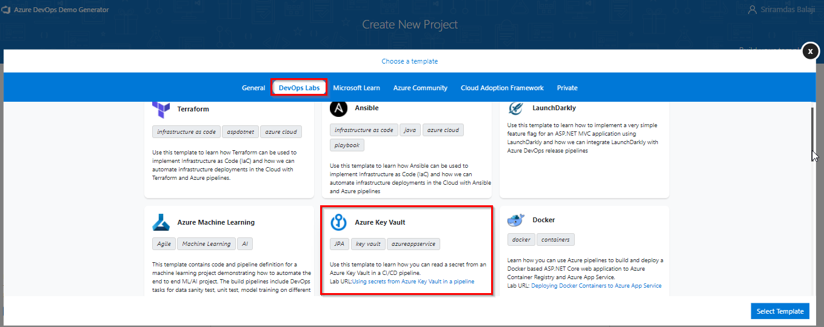Open Deploying Docker Containers to Azure App Service link
Viewport: 824px width, 327px height.
tap(596, 286)
